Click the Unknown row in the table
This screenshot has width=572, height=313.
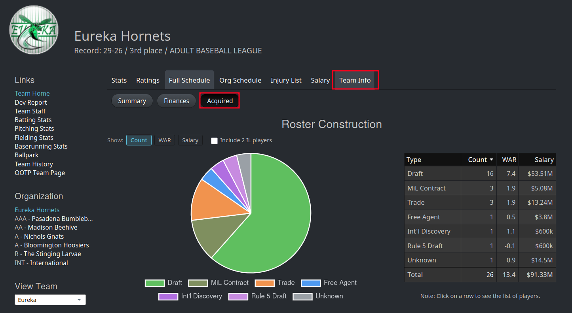pyautogui.click(x=480, y=260)
